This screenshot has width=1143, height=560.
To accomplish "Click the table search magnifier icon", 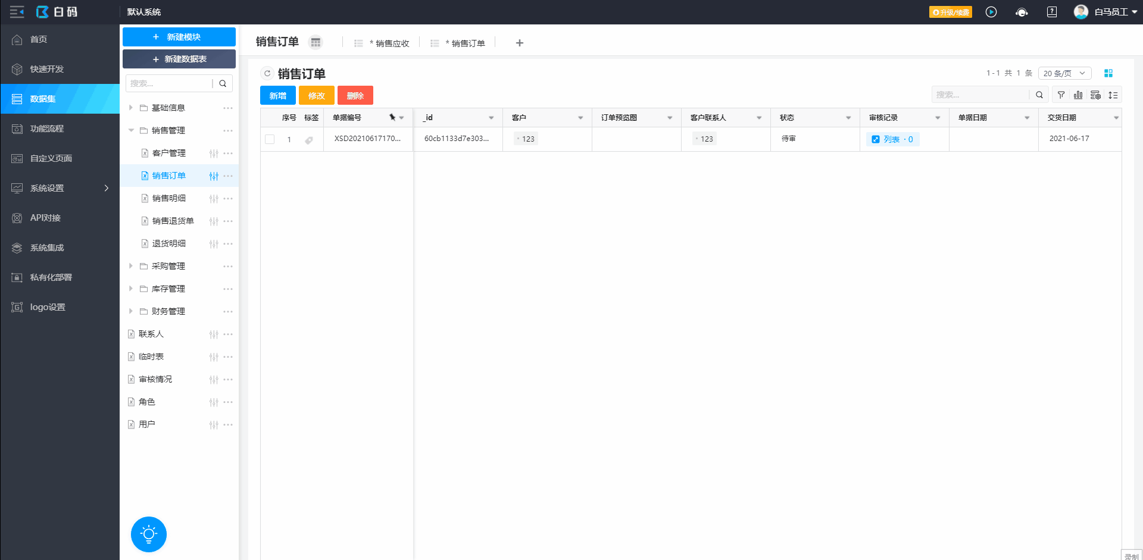I will tap(1039, 95).
